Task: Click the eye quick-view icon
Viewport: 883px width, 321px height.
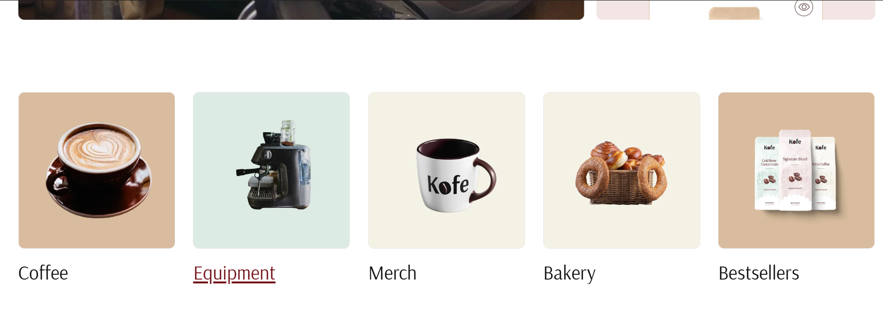Action: coord(804,7)
